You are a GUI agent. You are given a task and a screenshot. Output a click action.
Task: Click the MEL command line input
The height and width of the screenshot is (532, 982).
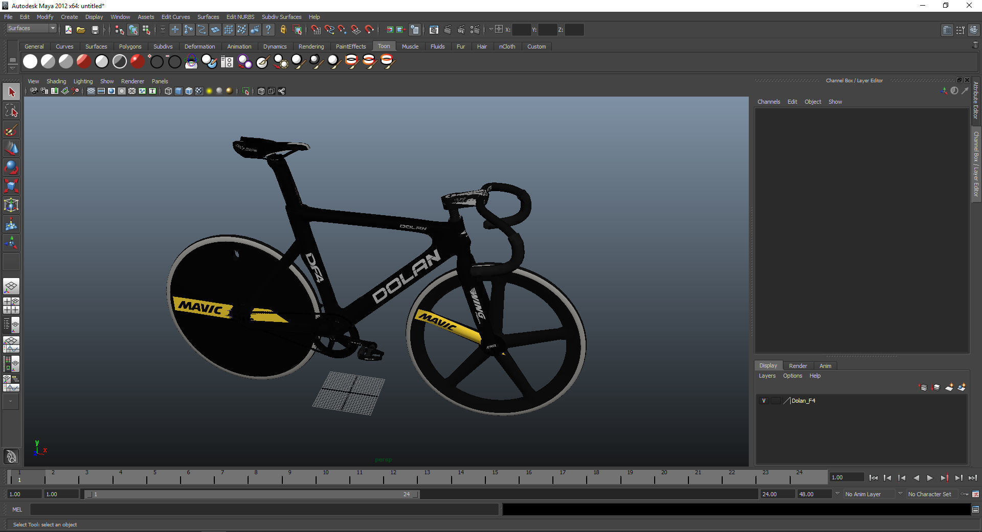tap(264, 510)
